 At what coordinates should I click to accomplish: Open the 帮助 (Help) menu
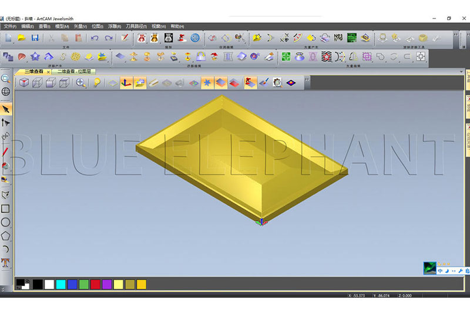coord(177,26)
